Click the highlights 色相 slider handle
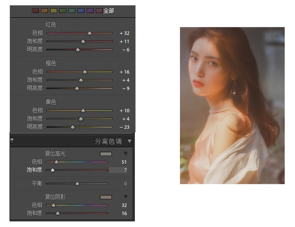The image size is (295, 227). click(56, 162)
